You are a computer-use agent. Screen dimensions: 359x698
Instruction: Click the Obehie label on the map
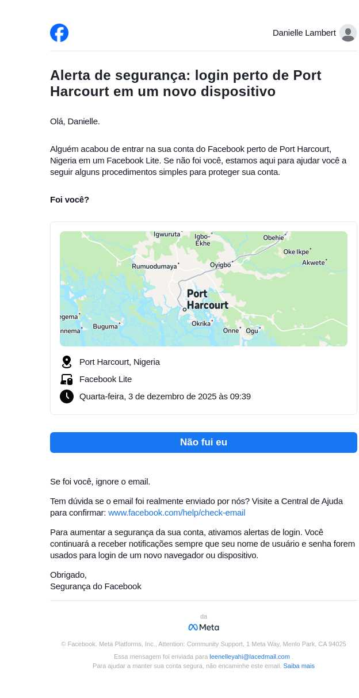[273, 238]
